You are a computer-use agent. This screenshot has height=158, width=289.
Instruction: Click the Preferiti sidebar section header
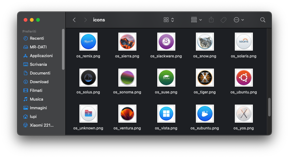[x=29, y=31]
